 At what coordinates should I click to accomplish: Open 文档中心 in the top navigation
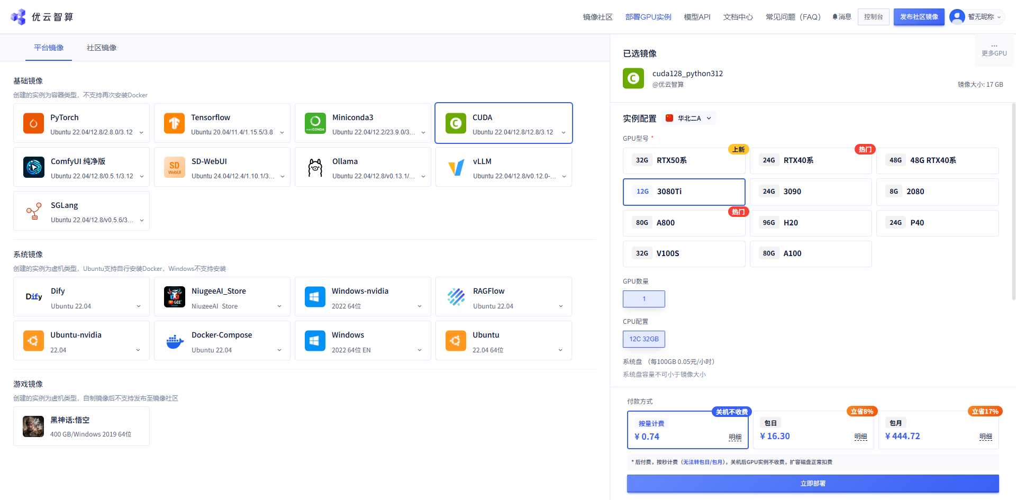[x=738, y=17]
